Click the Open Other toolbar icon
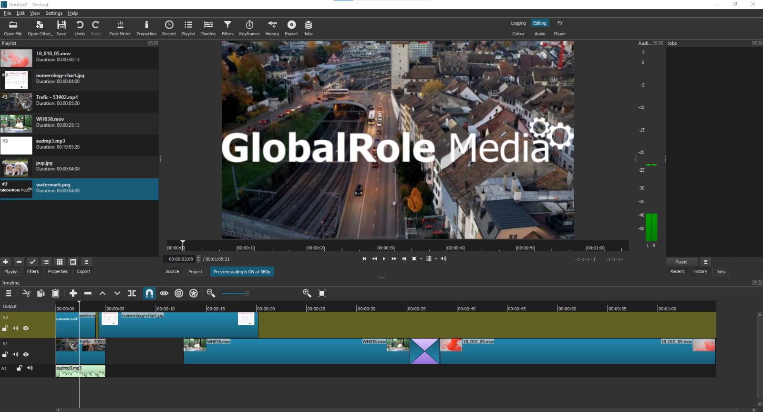Screen dimensions: 763x412 click(40, 28)
